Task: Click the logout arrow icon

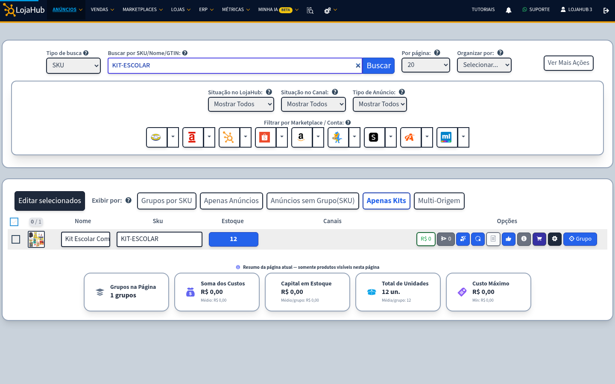Action: [x=606, y=10]
